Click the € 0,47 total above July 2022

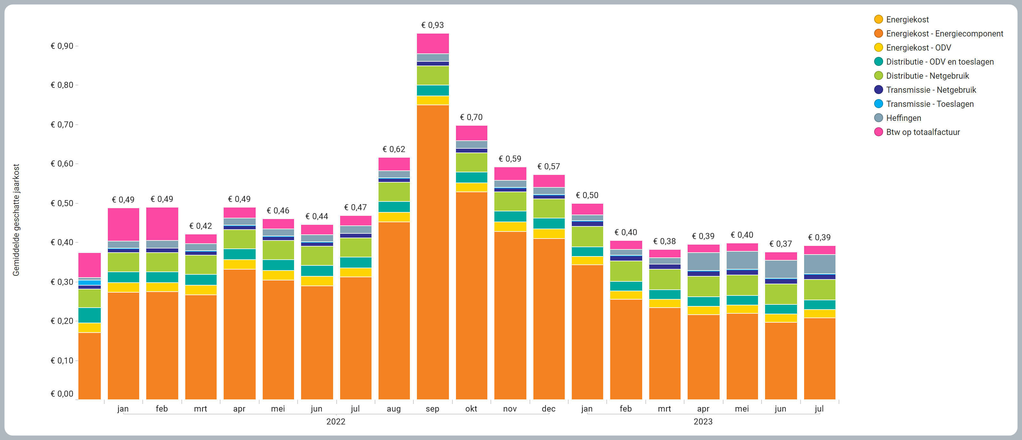355,207
